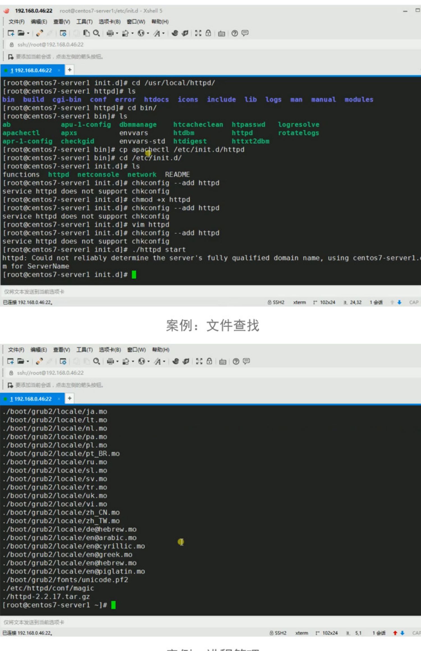This screenshot has width=421, height=651.
Task: Click blue down arrow in init.d window status bar
Action: [399, 302]
